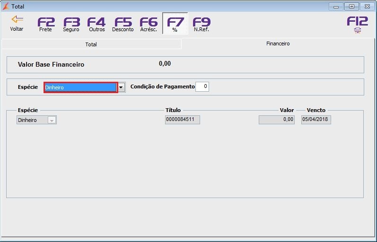Viewport: 377px width, 242px height.
Task: Select the Financeiro tab
Action: 278,44
